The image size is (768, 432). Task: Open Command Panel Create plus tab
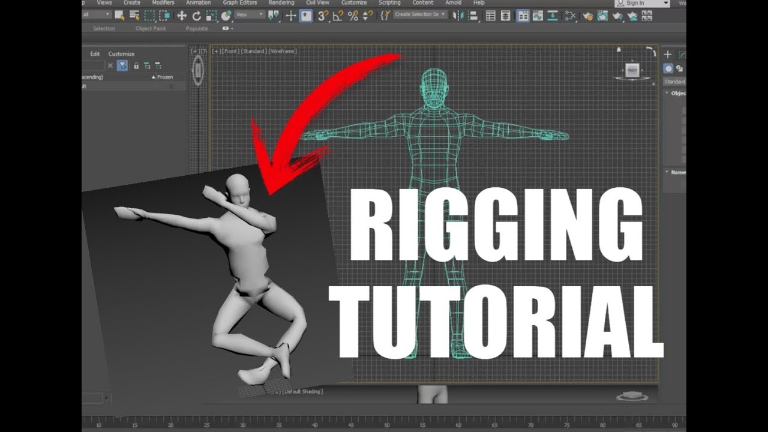pyautogui.click(x=668, y=55)
